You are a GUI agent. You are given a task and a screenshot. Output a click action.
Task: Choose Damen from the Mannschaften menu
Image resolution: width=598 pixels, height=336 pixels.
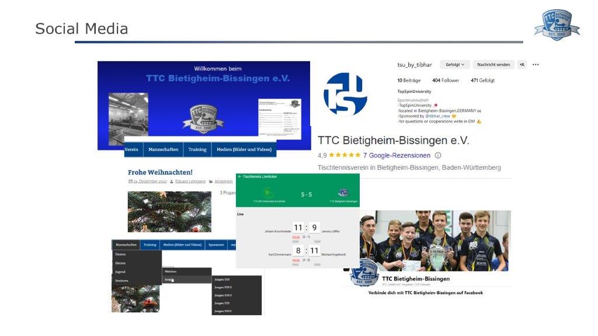click(120, 254)
